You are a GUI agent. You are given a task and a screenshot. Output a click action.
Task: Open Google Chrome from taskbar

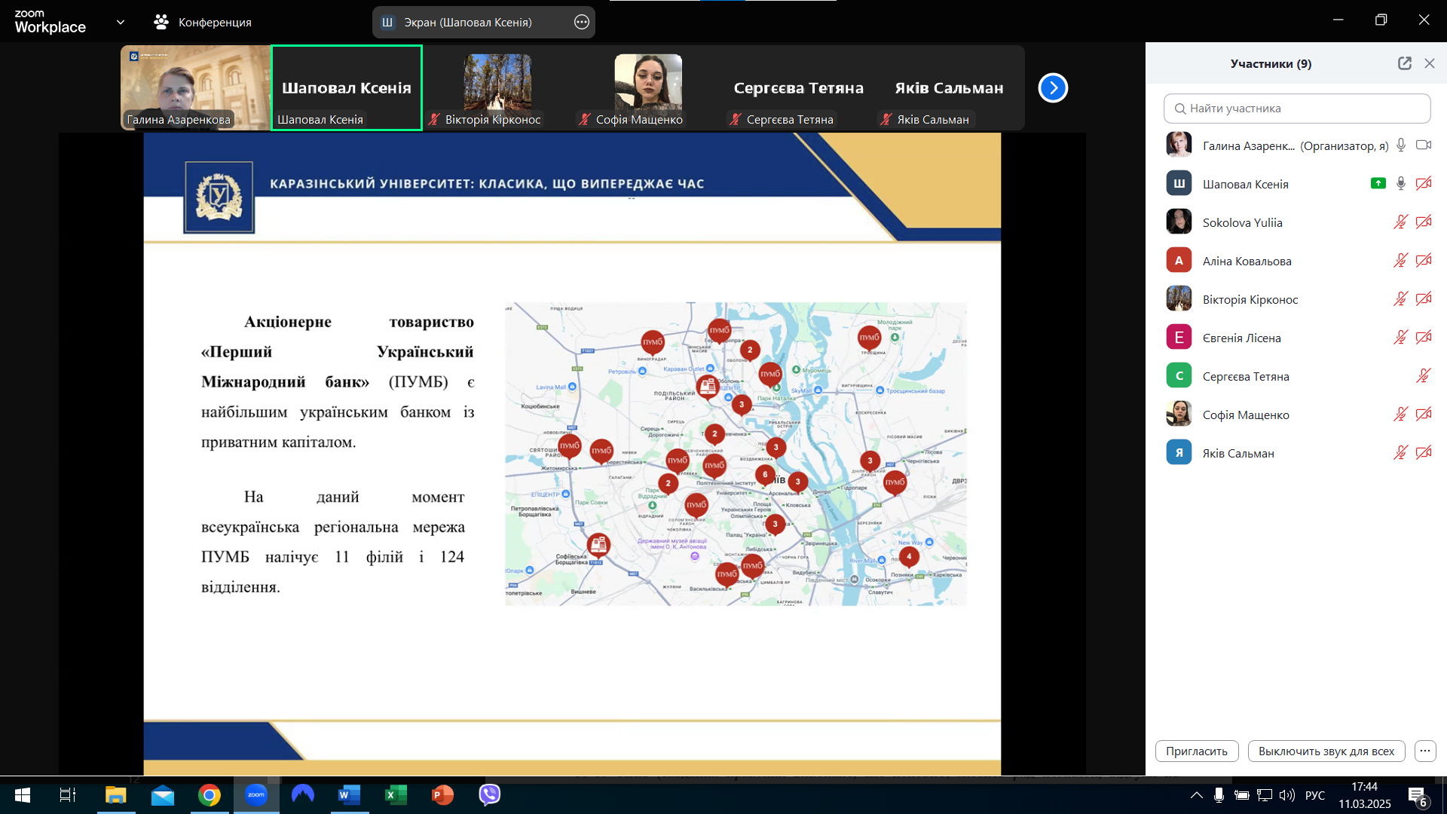pos(210,795)
